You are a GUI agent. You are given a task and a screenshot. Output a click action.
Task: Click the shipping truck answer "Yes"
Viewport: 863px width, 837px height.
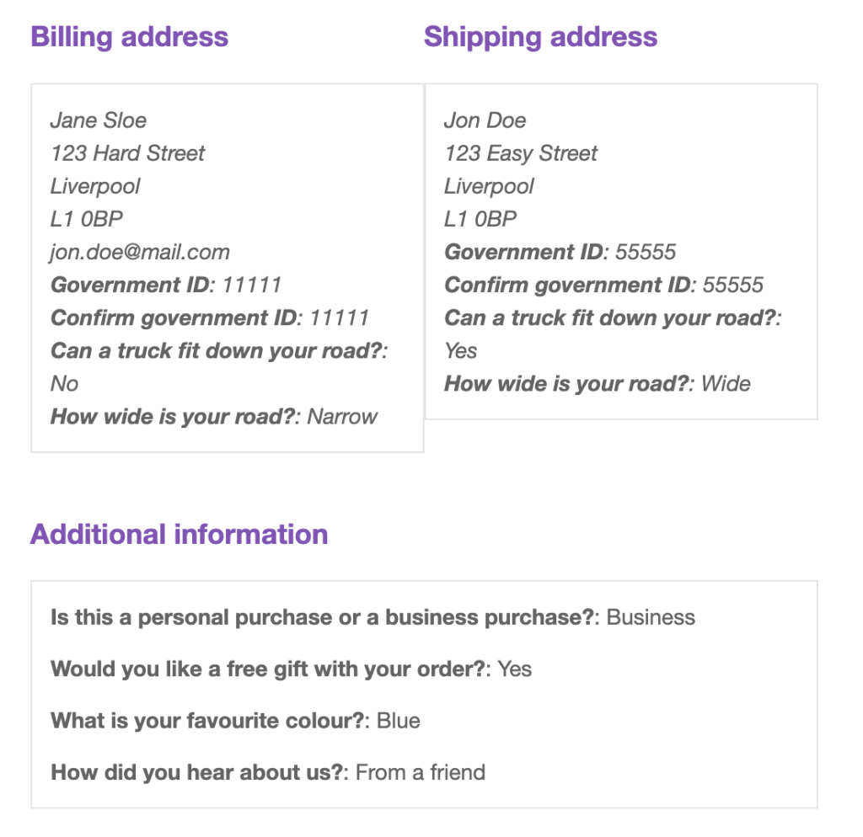[x=460, y=351]
